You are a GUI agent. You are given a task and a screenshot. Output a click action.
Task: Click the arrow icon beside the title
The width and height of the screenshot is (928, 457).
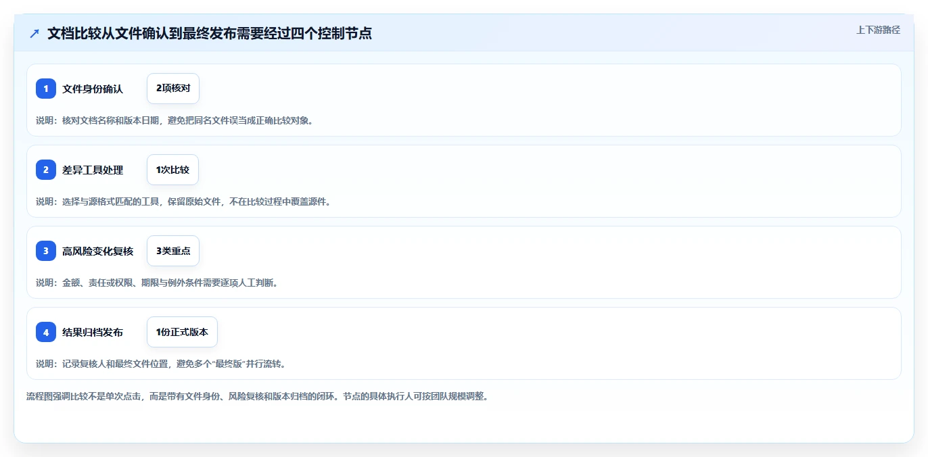34,33
